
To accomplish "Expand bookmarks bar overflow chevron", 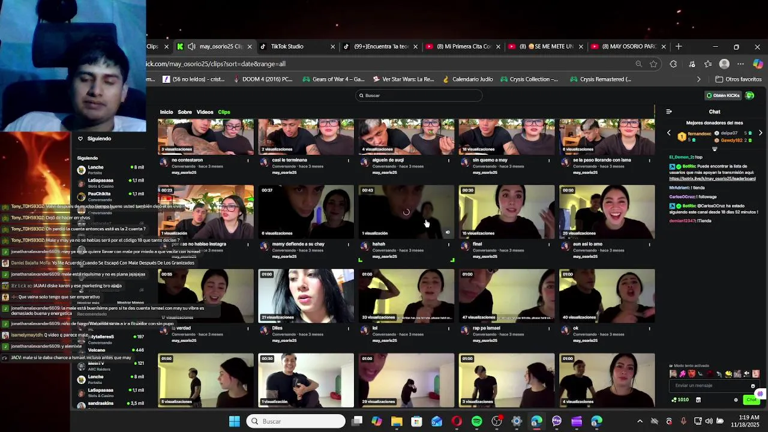I will coord(698,79).
